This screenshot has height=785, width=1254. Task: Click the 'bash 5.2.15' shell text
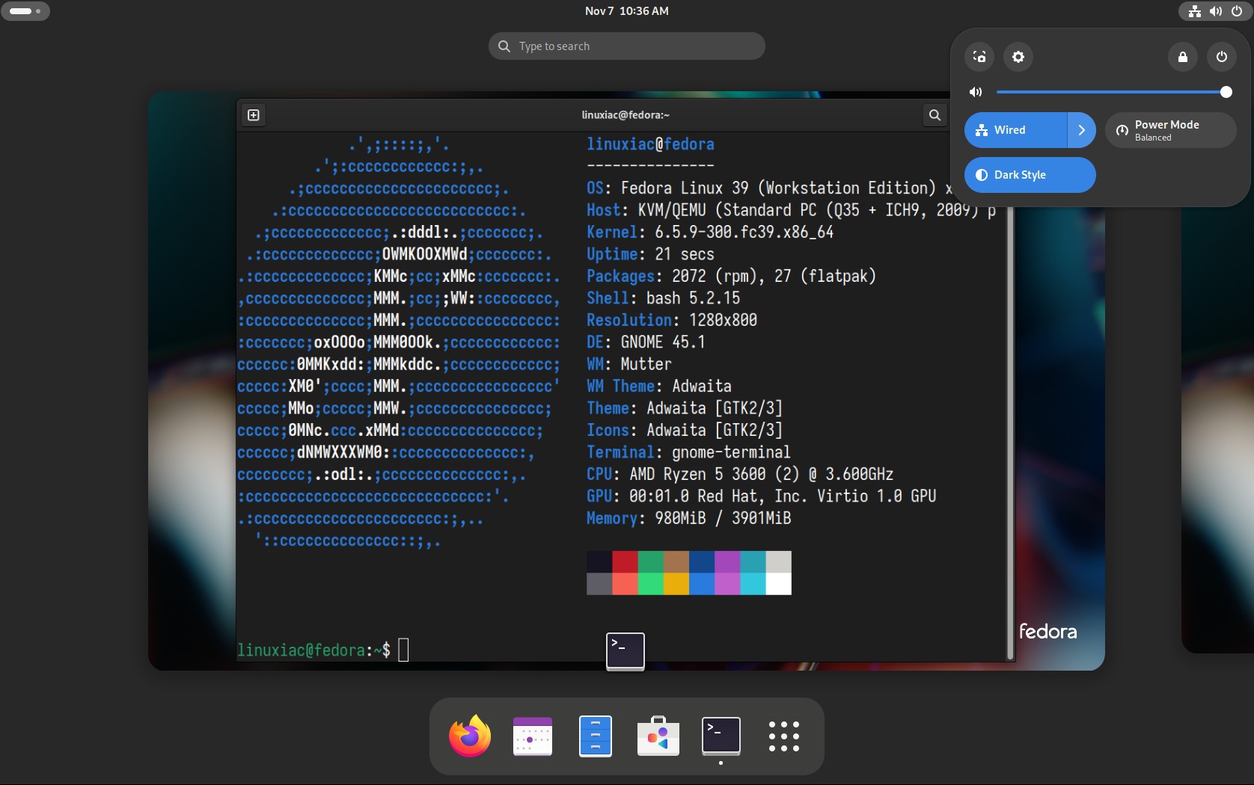(694, 298)
